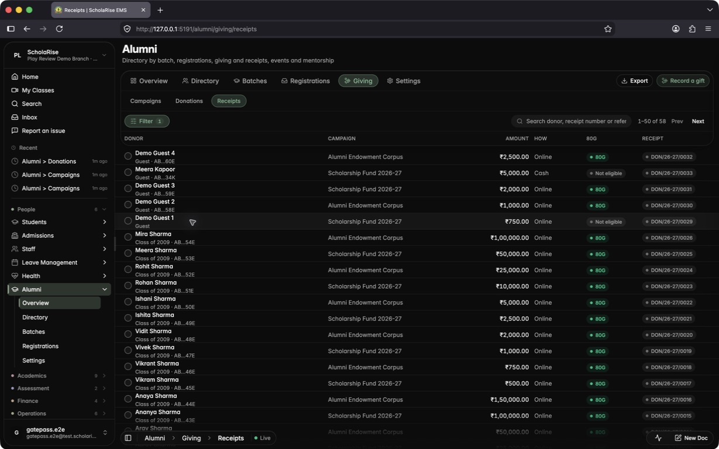Screen dimensions: 719x449
Task: Collapse the Alumni sidebar section
Action: pos(105,289)
